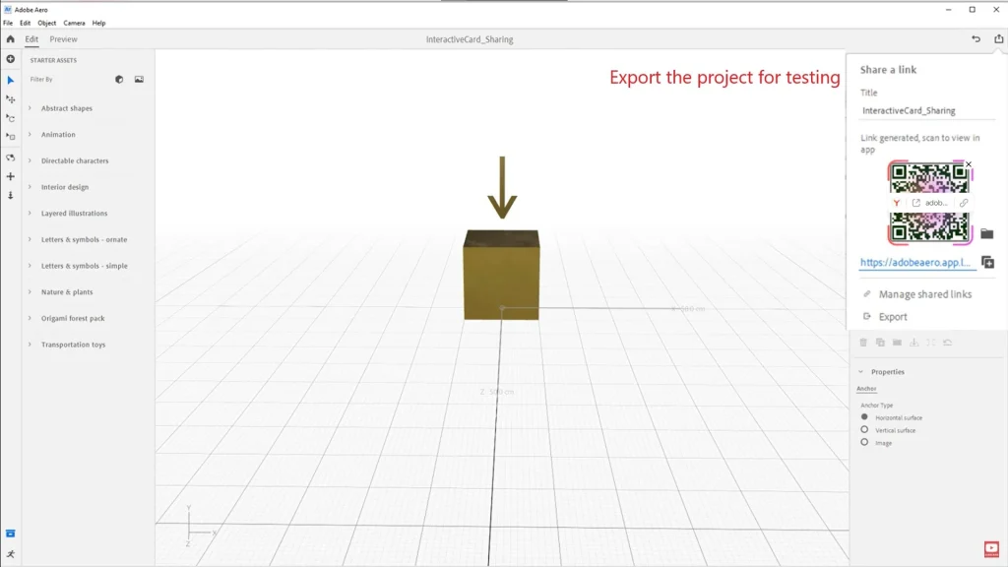The height and width of the screenshot is (567, 1008).
Task: Expand the Nature & plants category
Action: pos(30,291)
